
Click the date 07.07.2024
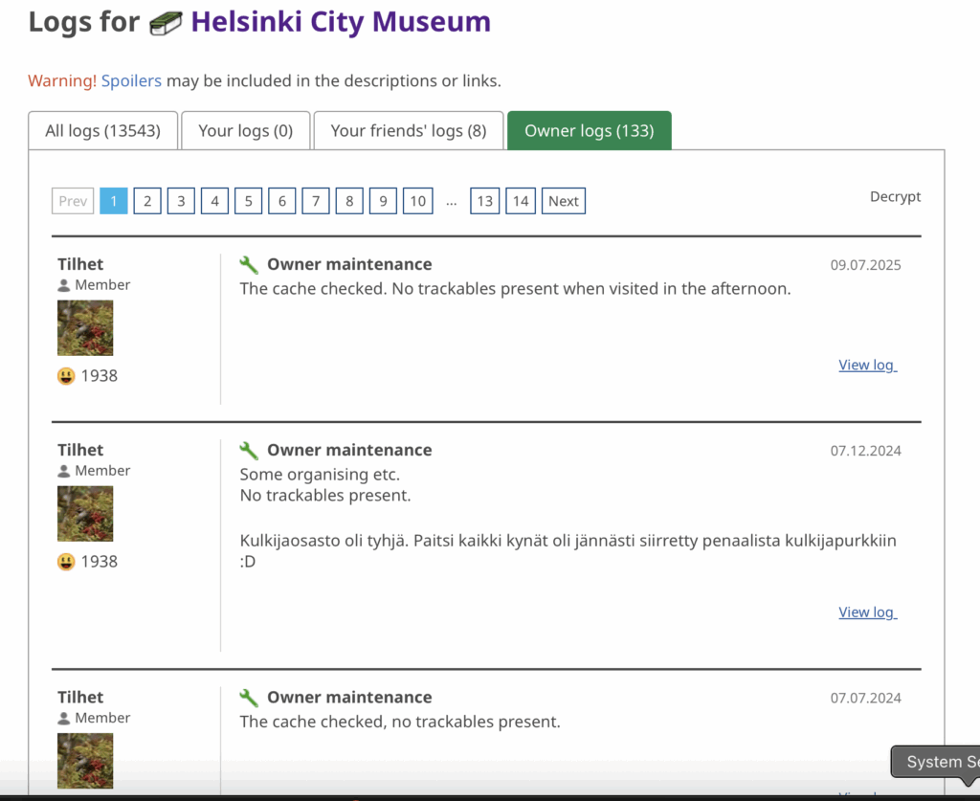(x=865, y=698)
